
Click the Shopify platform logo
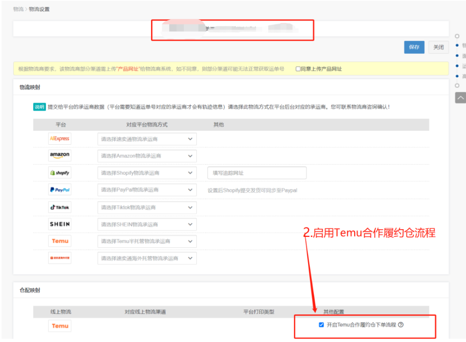60,173
